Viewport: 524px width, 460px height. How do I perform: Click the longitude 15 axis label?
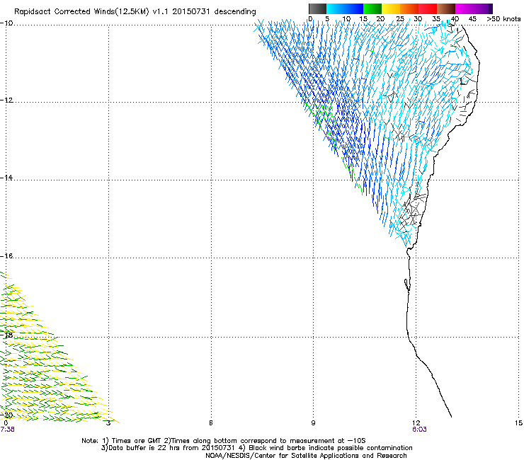[x=518, y=423]
